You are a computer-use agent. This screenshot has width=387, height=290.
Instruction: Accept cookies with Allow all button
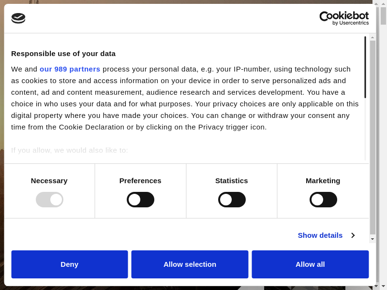310,264
